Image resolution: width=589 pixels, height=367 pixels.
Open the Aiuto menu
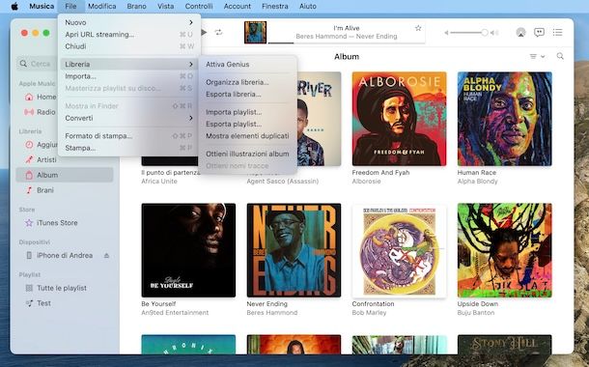click(x=308, y=6)
